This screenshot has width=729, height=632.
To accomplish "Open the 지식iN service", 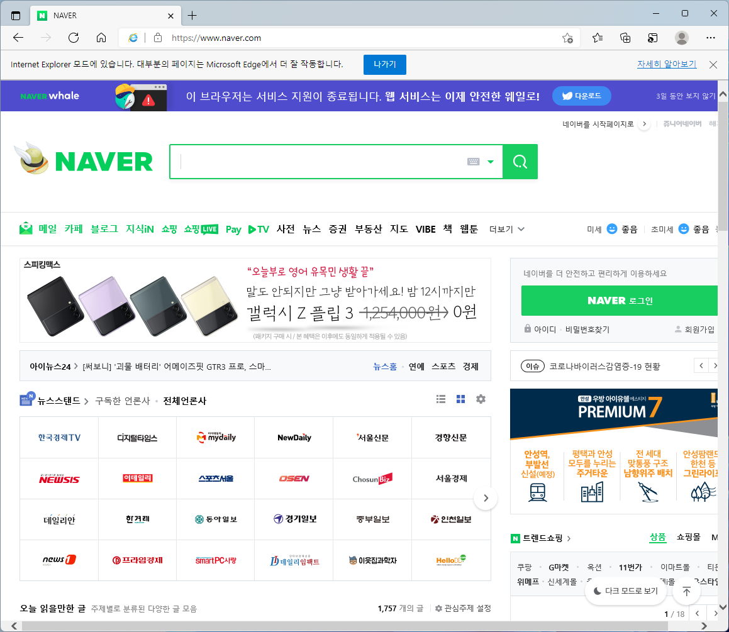I will coord(140,229).
